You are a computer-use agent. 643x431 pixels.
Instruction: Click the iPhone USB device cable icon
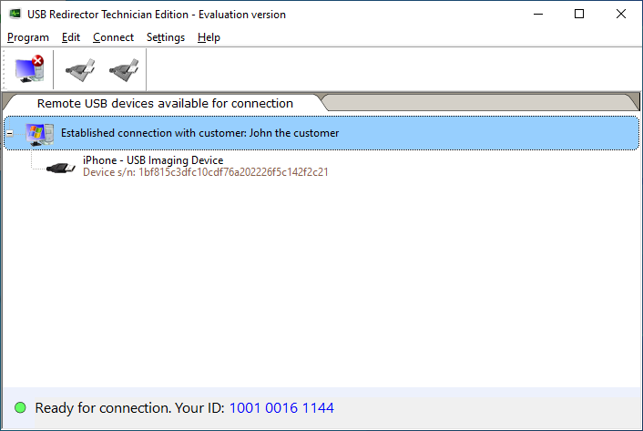(x=61, y=167)
